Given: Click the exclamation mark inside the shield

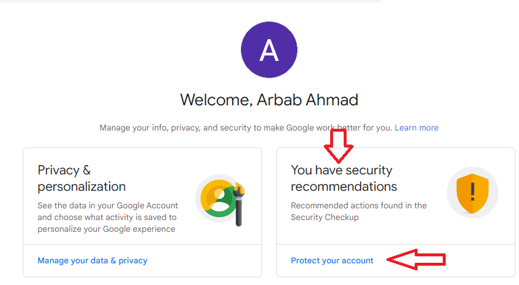Looking at the screenshot, I should (x=472, y=191).
